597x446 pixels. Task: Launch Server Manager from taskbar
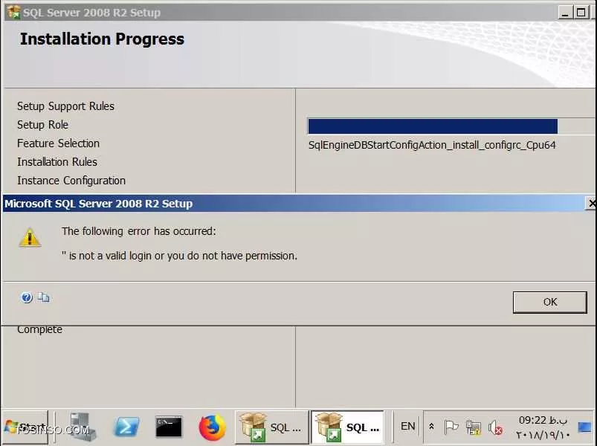click(82, 427)
